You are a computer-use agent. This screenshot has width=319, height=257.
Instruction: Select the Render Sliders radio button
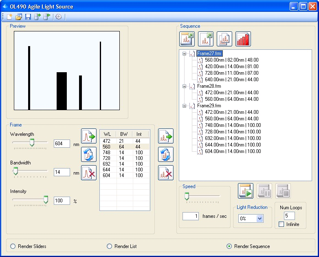coord(13,246)
